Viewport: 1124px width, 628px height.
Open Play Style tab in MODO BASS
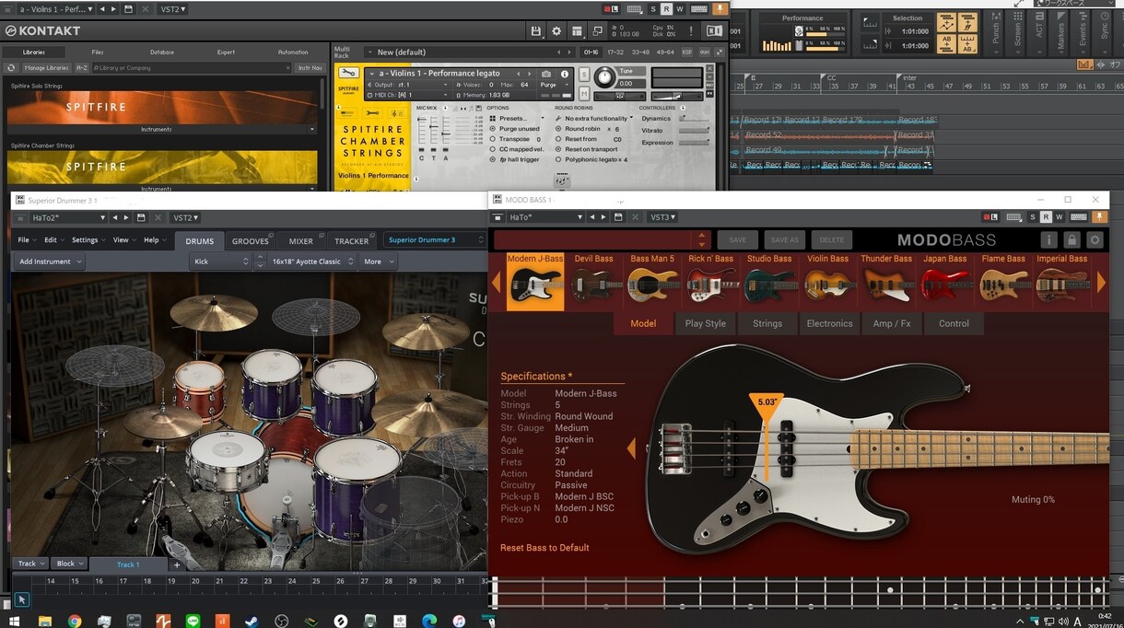pyautogui.click(x=706, y=323)
